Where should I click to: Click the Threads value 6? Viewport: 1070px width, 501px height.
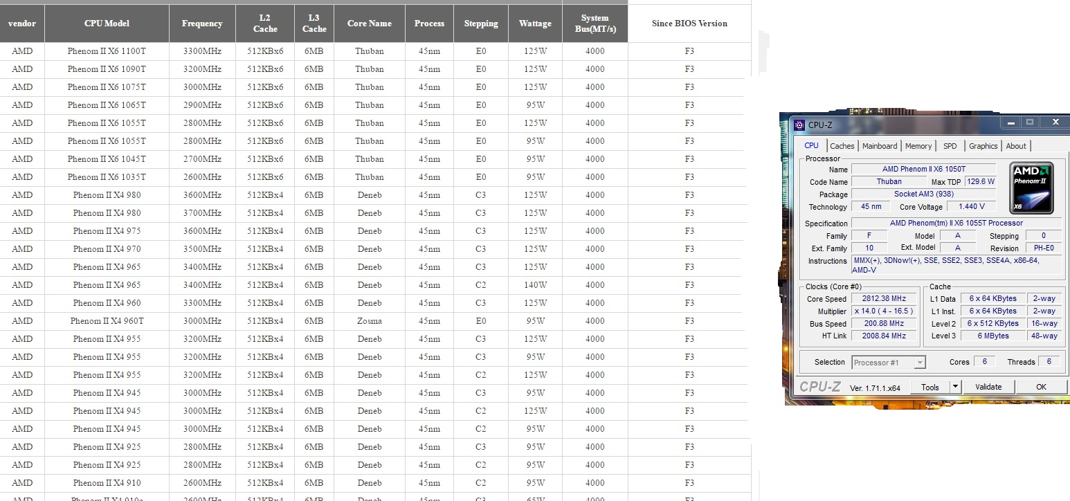[1049, 362]
